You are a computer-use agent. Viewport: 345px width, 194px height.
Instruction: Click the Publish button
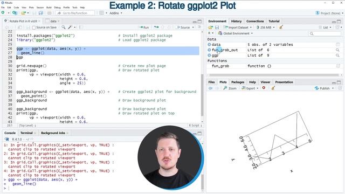[x=322, y=88]
